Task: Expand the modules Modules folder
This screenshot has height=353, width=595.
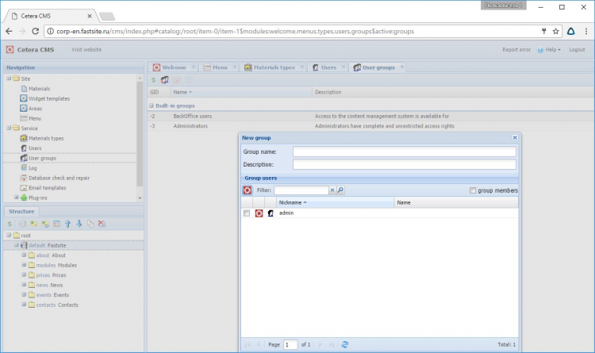Action: (24, 265)
